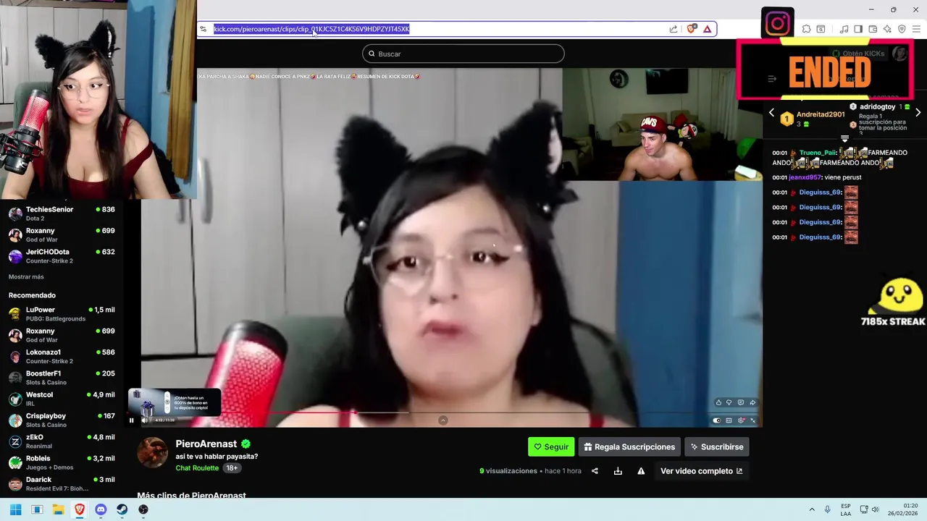
Task: Click the share clip icon
Action: point(595,471)
